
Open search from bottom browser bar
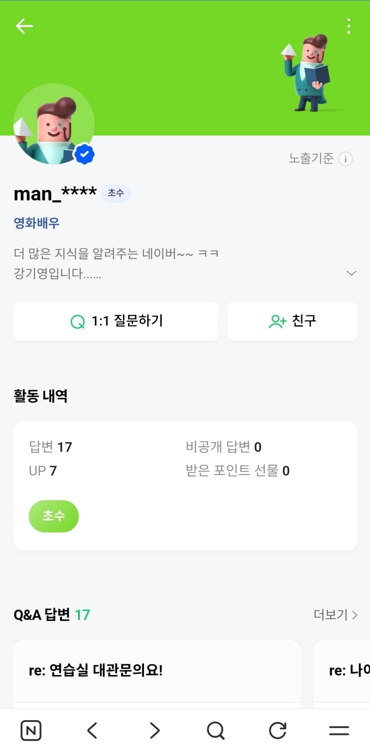(x=216, y=730)
